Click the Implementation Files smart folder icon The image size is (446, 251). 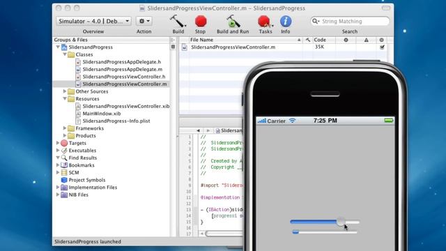point(64,188)
